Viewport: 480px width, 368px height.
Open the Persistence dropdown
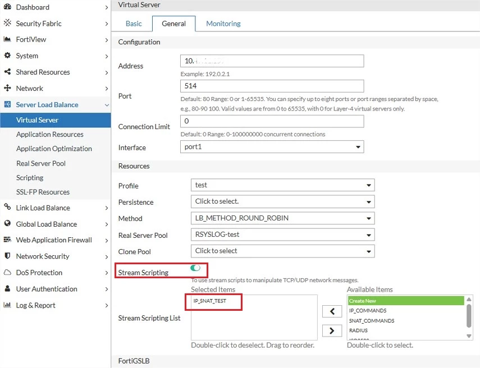[282, 201]
